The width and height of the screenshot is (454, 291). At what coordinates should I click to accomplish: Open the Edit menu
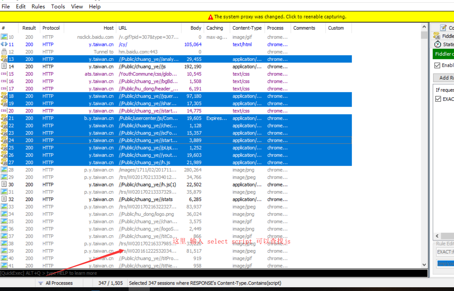pos(21,6)
